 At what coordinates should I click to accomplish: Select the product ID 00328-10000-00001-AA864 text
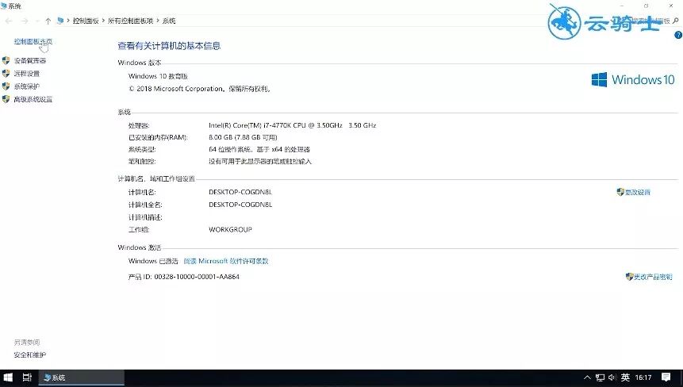(x=197, y=277)
